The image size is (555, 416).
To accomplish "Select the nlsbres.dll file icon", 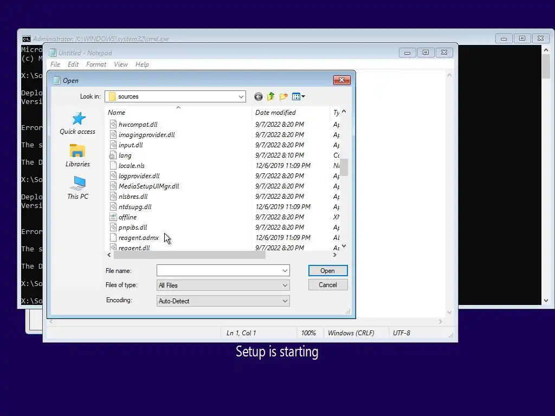I will tap(113, 196).
